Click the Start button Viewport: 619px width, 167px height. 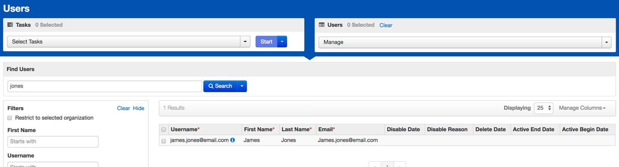click(x=266, y=42)
